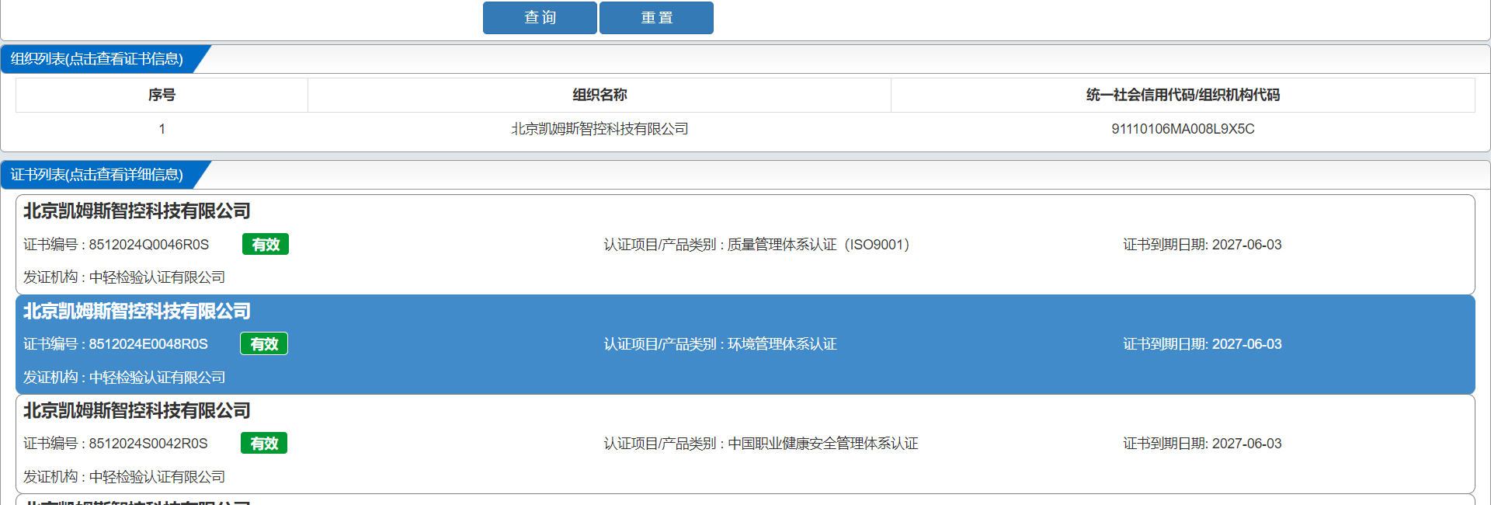Click the 有效 badge for certificate 8512024E0048R0S

[264, 344]
